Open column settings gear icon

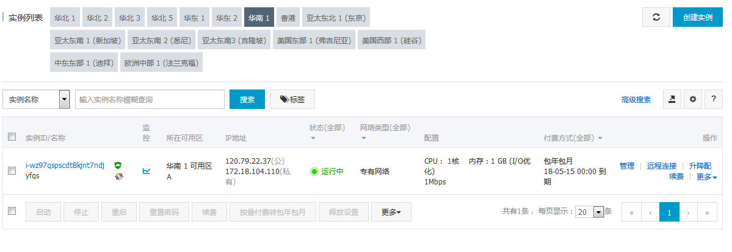tap(693, 99)
